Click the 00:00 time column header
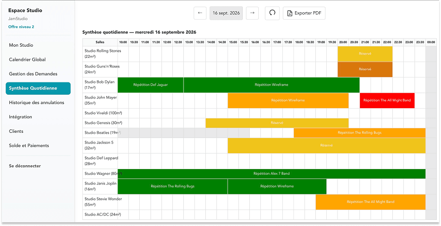 [431, 42]
